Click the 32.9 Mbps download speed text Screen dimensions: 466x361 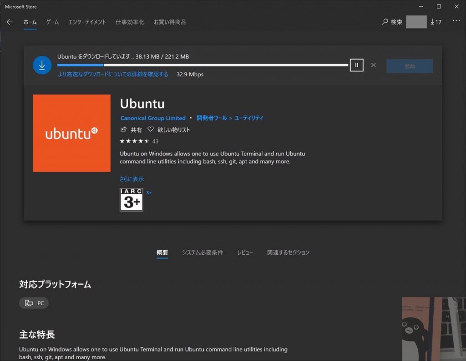click(x=190, y=74)
